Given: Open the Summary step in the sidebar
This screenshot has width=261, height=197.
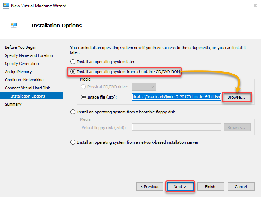Looking at the screenshot, I should coord(13,104).
